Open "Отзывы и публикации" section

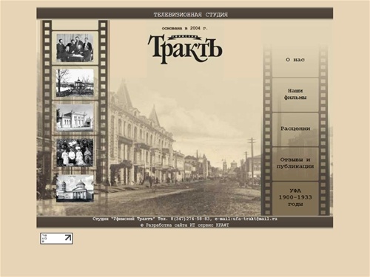295,163
